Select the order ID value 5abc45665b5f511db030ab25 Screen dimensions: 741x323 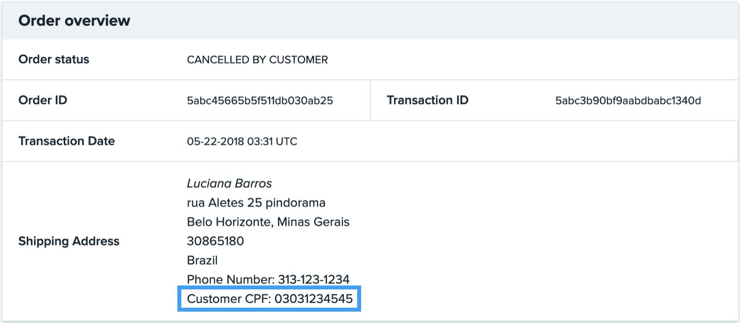[x=260, y=101]
